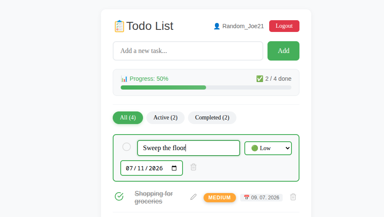Show All (4) tasks filter
The image size is (384, 217).
pyautogui.click(x=128, y=118)
